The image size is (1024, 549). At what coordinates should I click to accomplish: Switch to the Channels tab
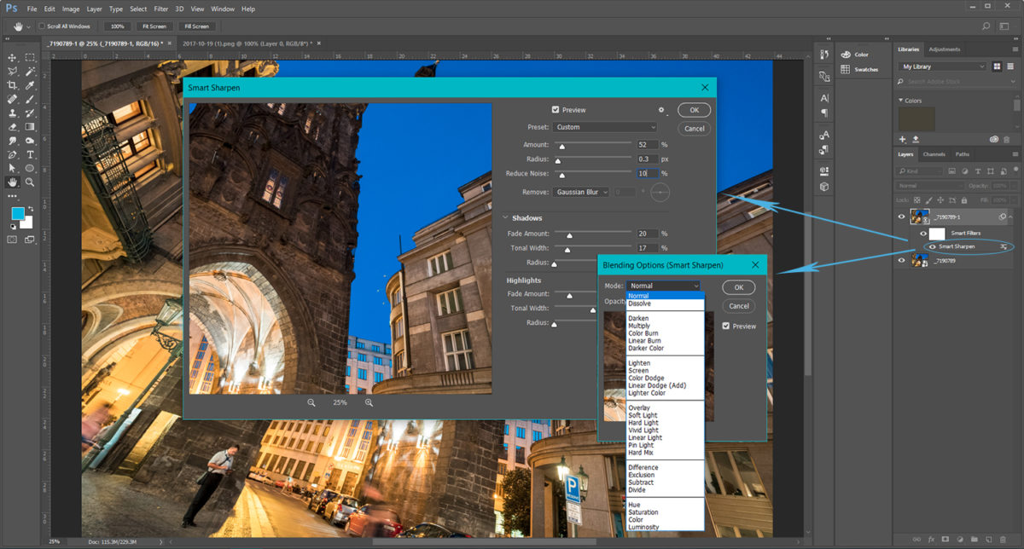[934, 154]
